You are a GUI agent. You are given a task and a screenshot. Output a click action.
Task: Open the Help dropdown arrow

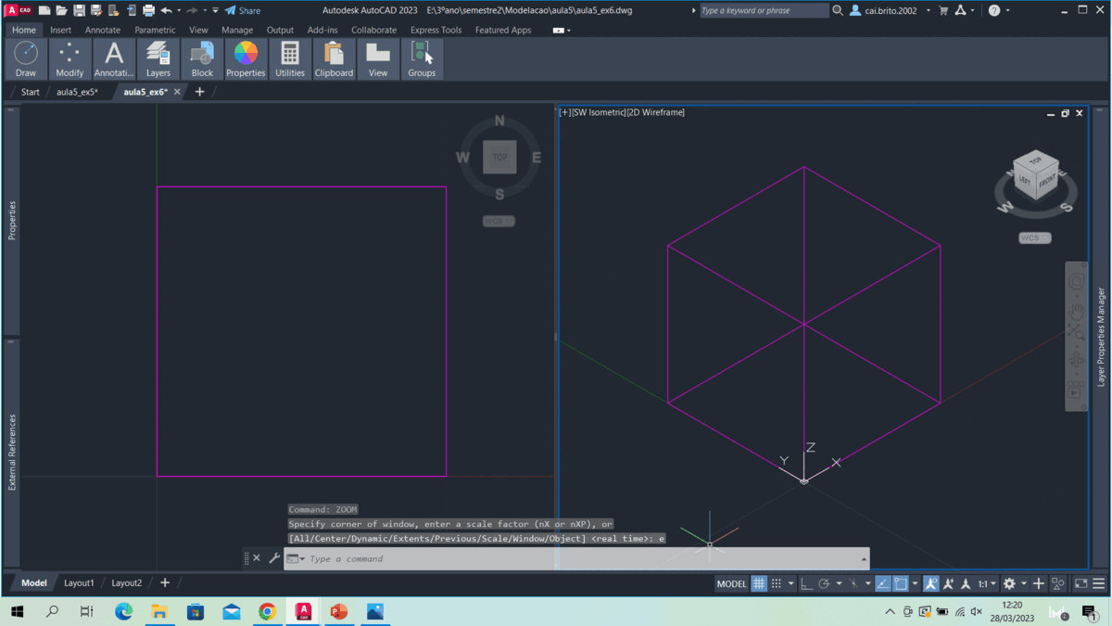pyautogui.click(x=1008, y=11)
